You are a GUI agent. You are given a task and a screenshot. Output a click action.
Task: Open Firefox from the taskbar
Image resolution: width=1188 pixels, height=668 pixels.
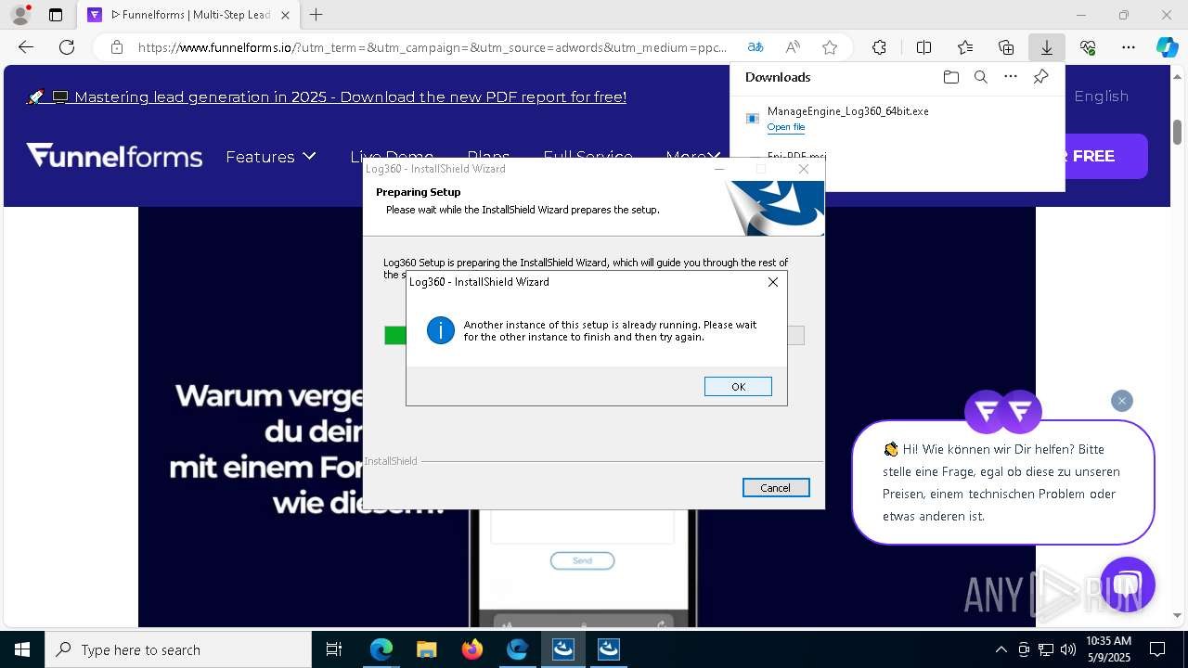[472, 649]
